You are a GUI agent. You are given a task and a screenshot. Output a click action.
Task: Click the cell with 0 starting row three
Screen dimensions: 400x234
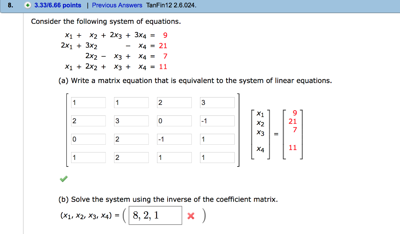pyautogui.click(x=88, y=139)
